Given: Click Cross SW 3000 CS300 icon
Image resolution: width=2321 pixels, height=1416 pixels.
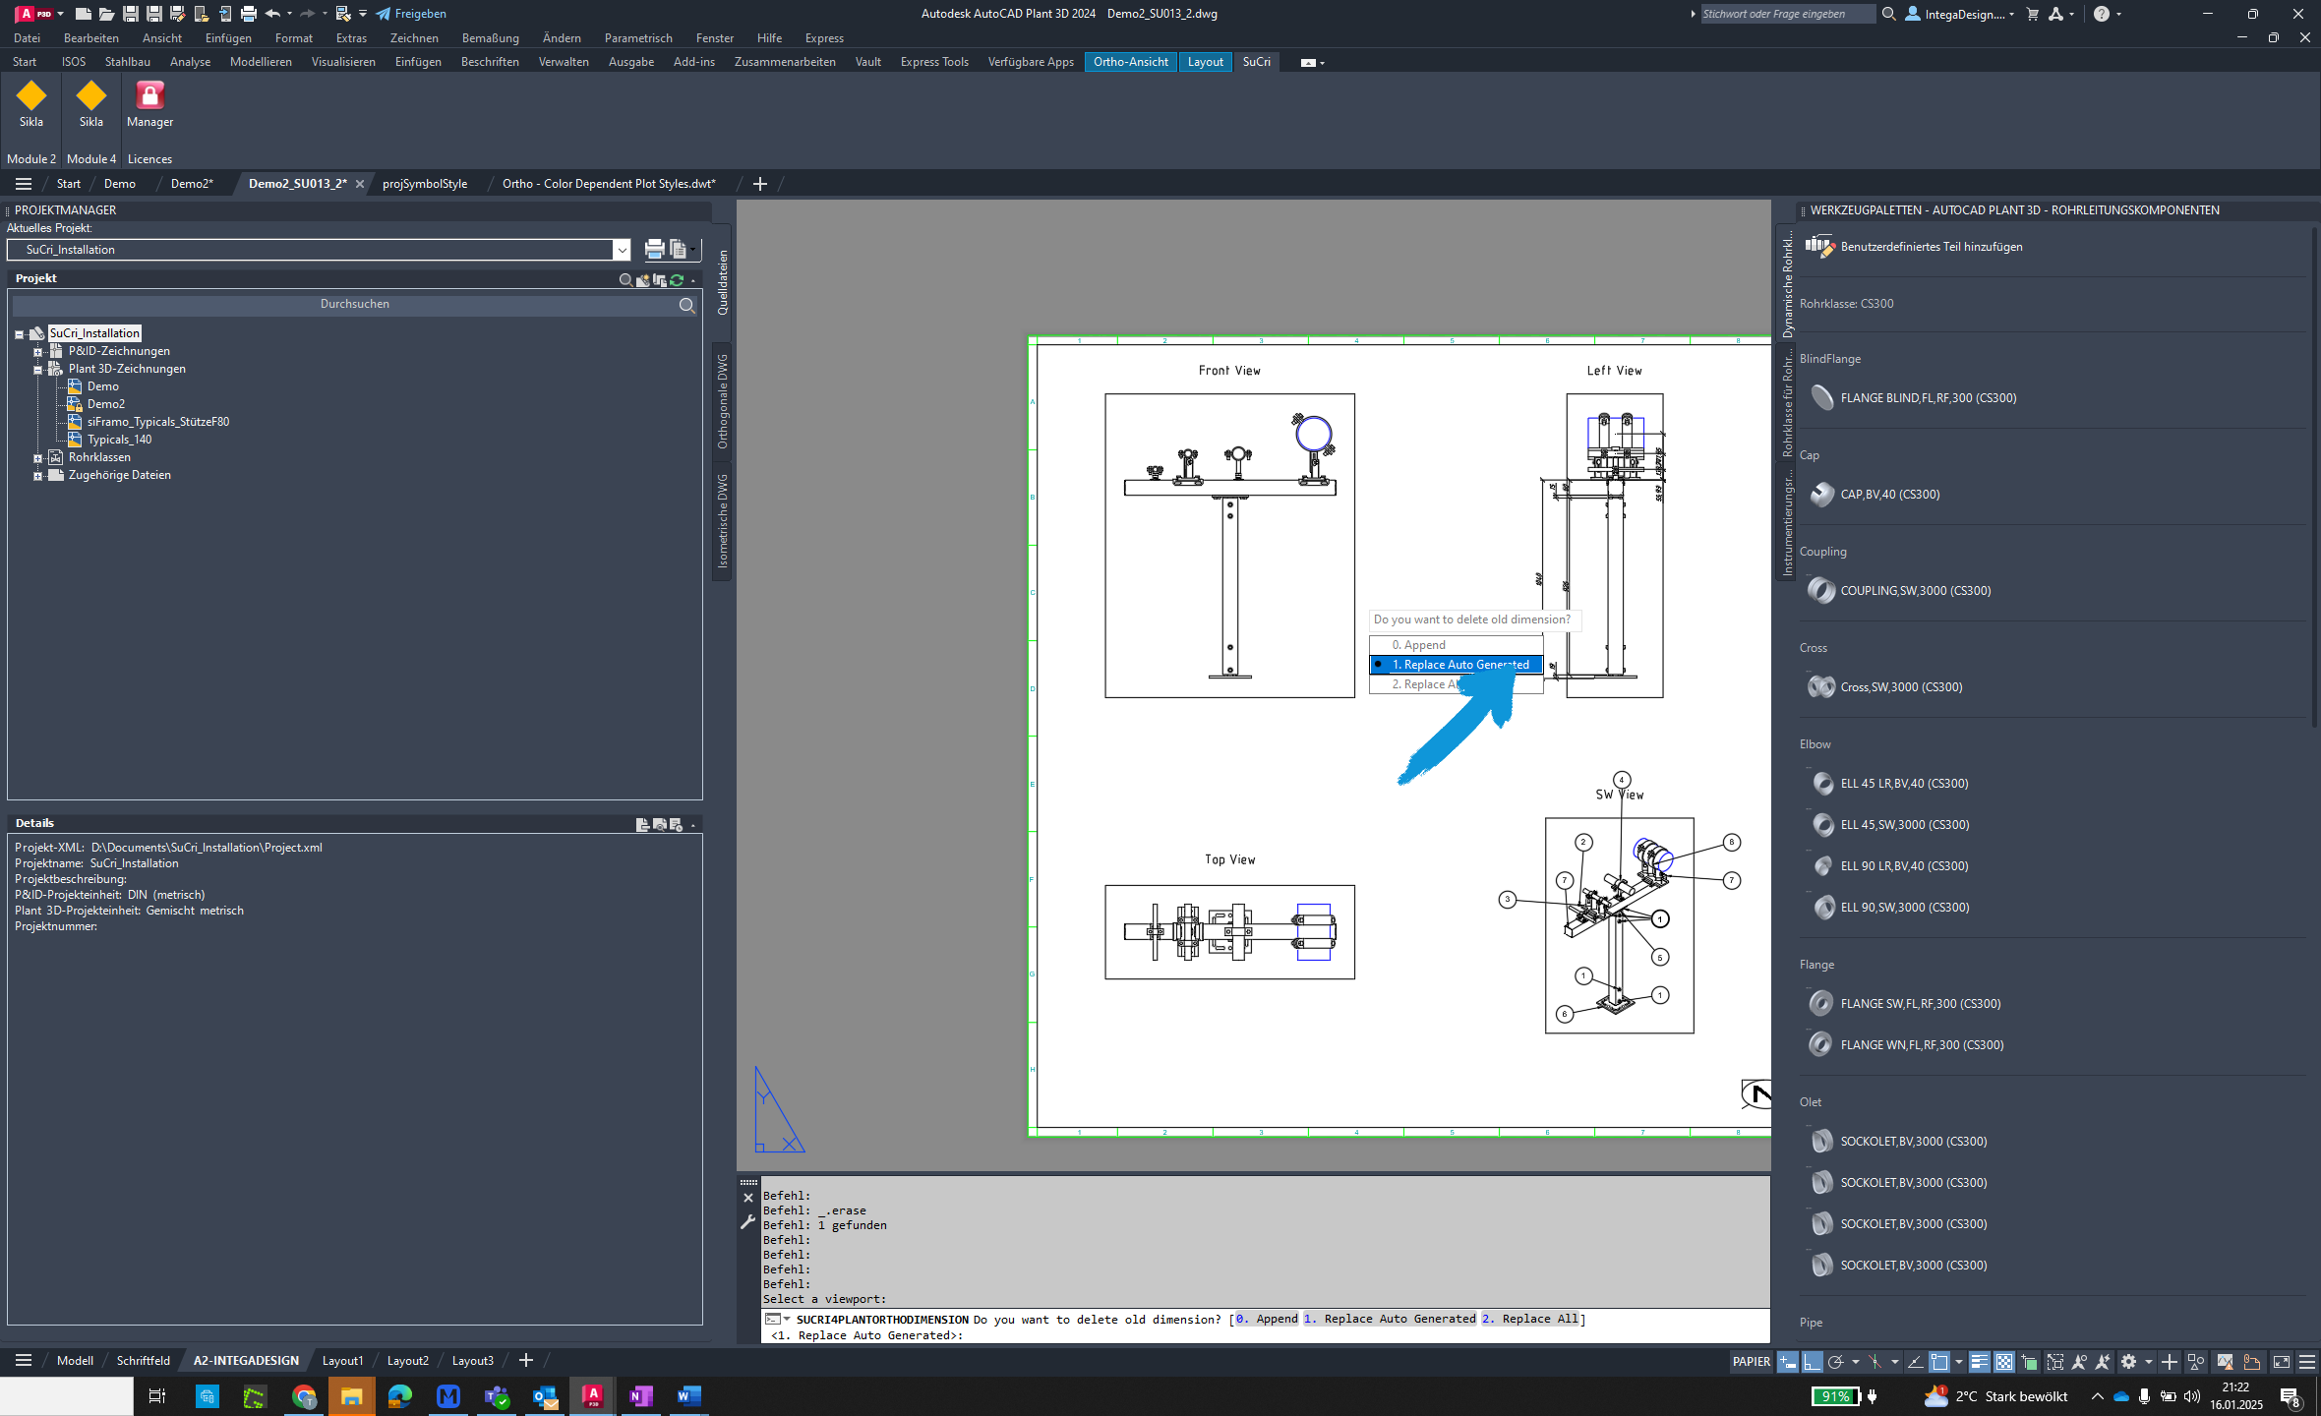Looking at the screenshot, I should click(x=1820, y=686).
